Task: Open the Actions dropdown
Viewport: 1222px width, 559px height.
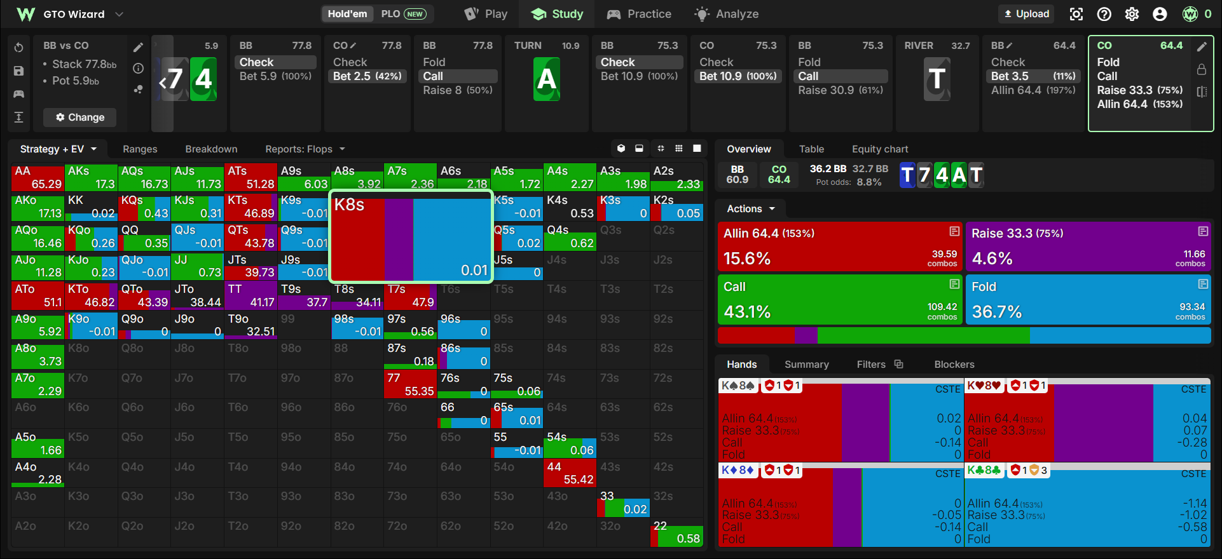Action: coord(751,208)
